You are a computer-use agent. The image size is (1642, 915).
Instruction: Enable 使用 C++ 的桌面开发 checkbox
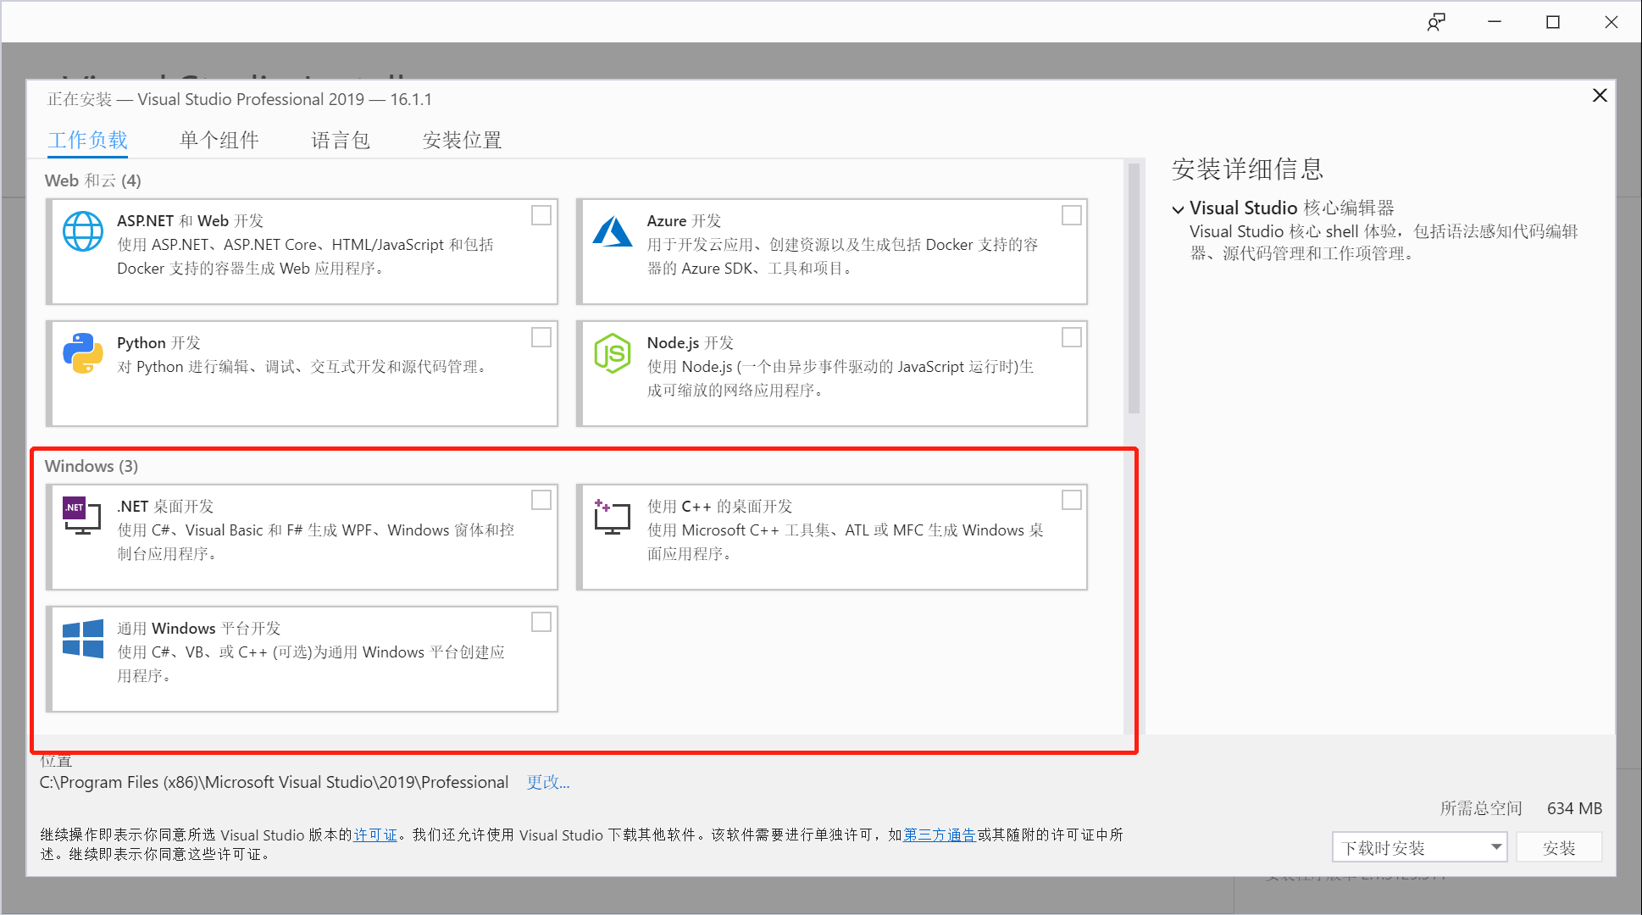click(x=1072, y=500)
